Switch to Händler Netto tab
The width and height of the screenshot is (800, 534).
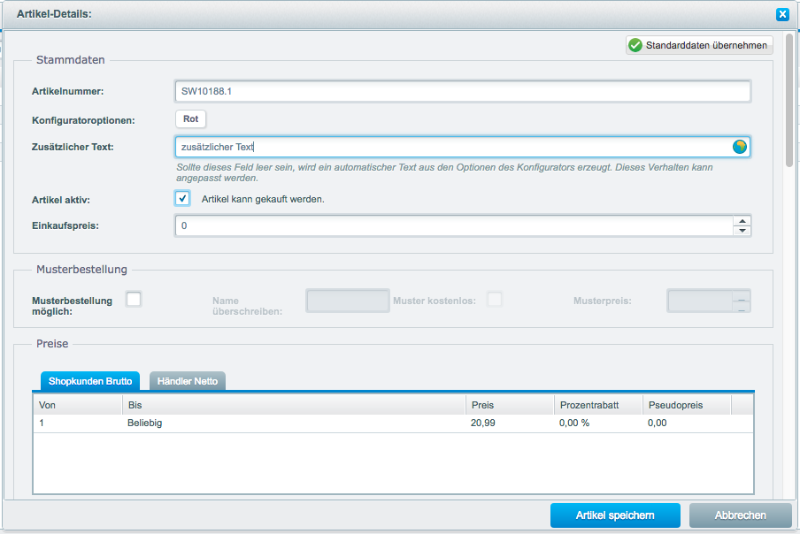188,381
